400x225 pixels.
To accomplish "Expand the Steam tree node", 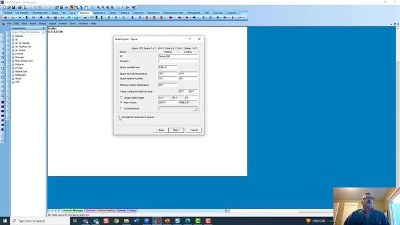I will 13,79.
